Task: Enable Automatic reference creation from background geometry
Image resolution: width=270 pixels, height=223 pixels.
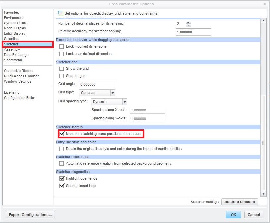Action: [61, 163]
